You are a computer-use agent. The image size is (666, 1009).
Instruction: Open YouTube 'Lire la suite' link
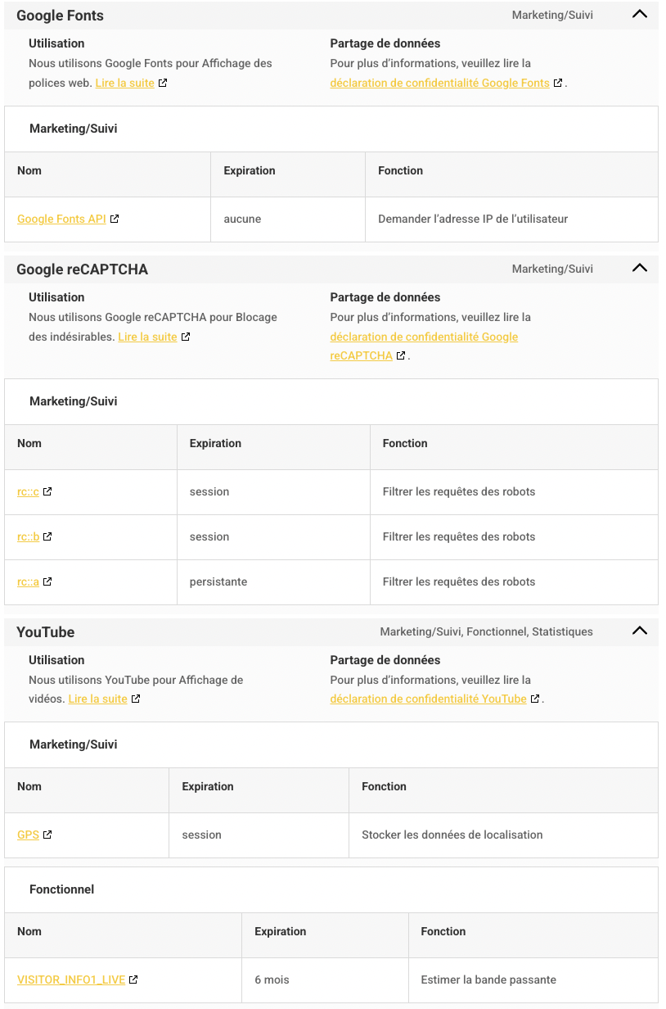pos(97,699)
